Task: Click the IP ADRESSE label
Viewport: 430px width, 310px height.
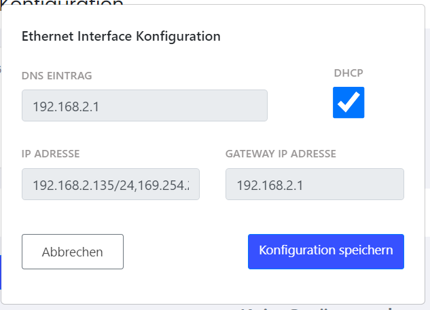Action: (x=50, y=154)
